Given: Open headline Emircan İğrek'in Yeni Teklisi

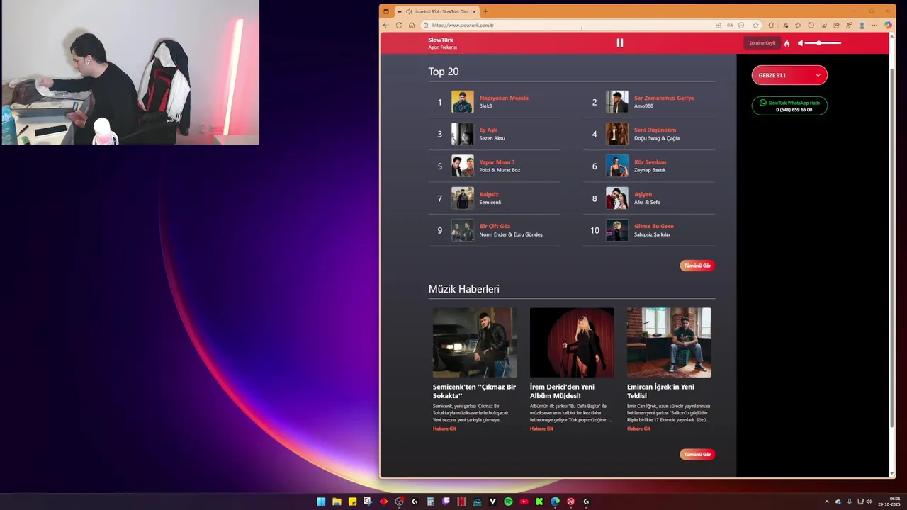Looking at the screenshot, I should coord(660,391).
